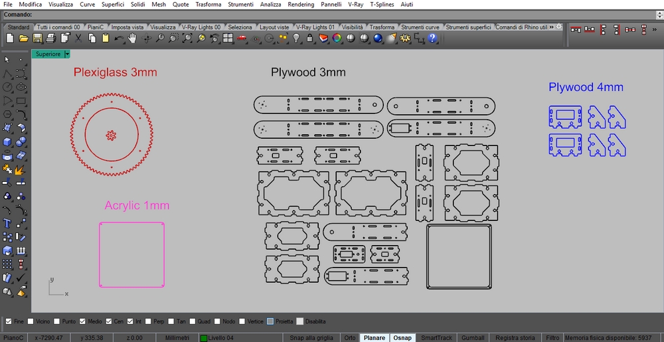Open the Help question mark icon
Image resolution: width=664 pixels, height=342 pixels.
(432, 39)
